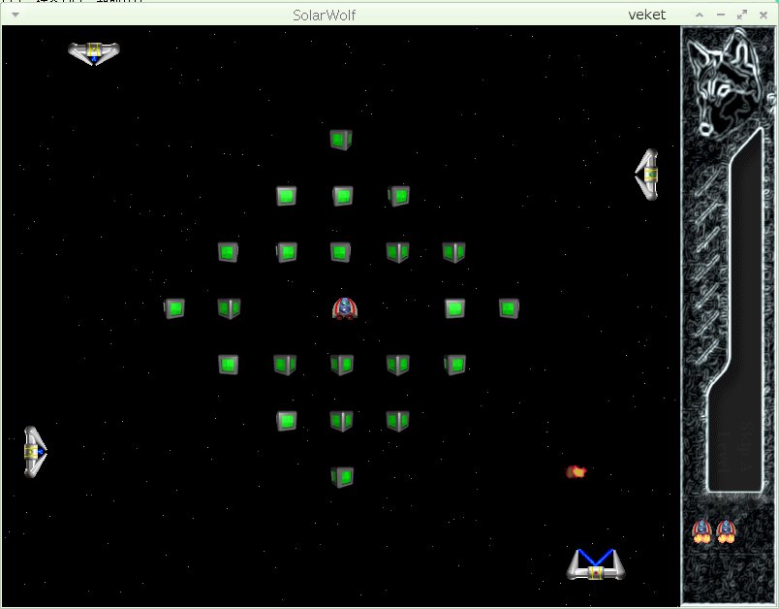Click the guardian ship on the right edge

point(647,175)
